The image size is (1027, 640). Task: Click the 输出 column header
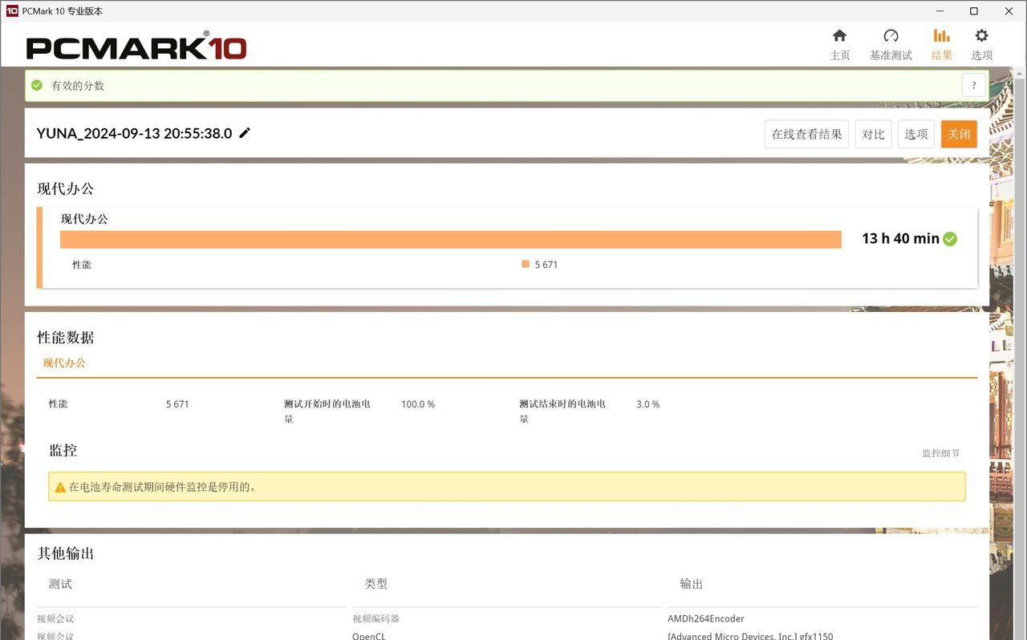pos(691,584)
